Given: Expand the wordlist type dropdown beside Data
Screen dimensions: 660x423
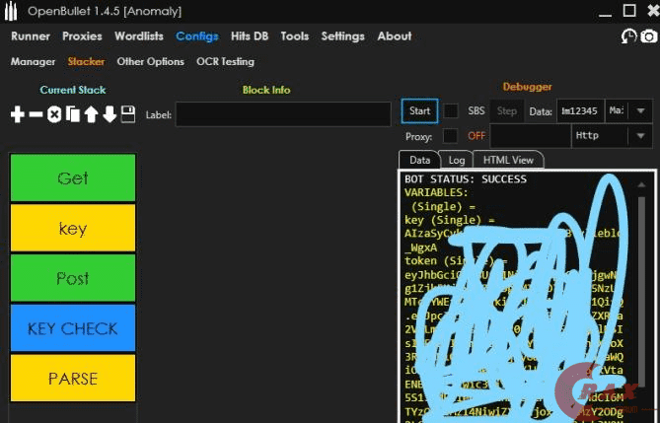Looking at the screenshot, I should point(640,110).
